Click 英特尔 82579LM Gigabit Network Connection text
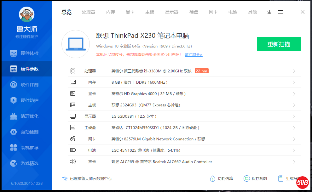Screen dimensions: 312x192 pyautogui.click(x=158, y=139)
